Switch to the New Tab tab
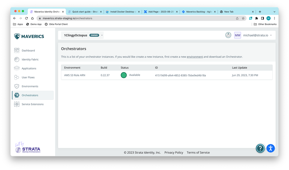 click(x=237, y=12)
